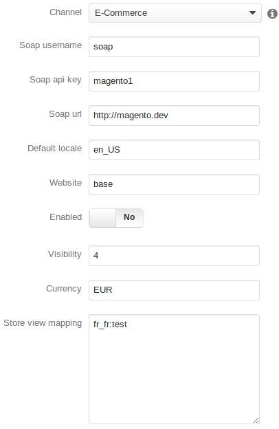Click the Enabled label text

(x=65, y=217)
